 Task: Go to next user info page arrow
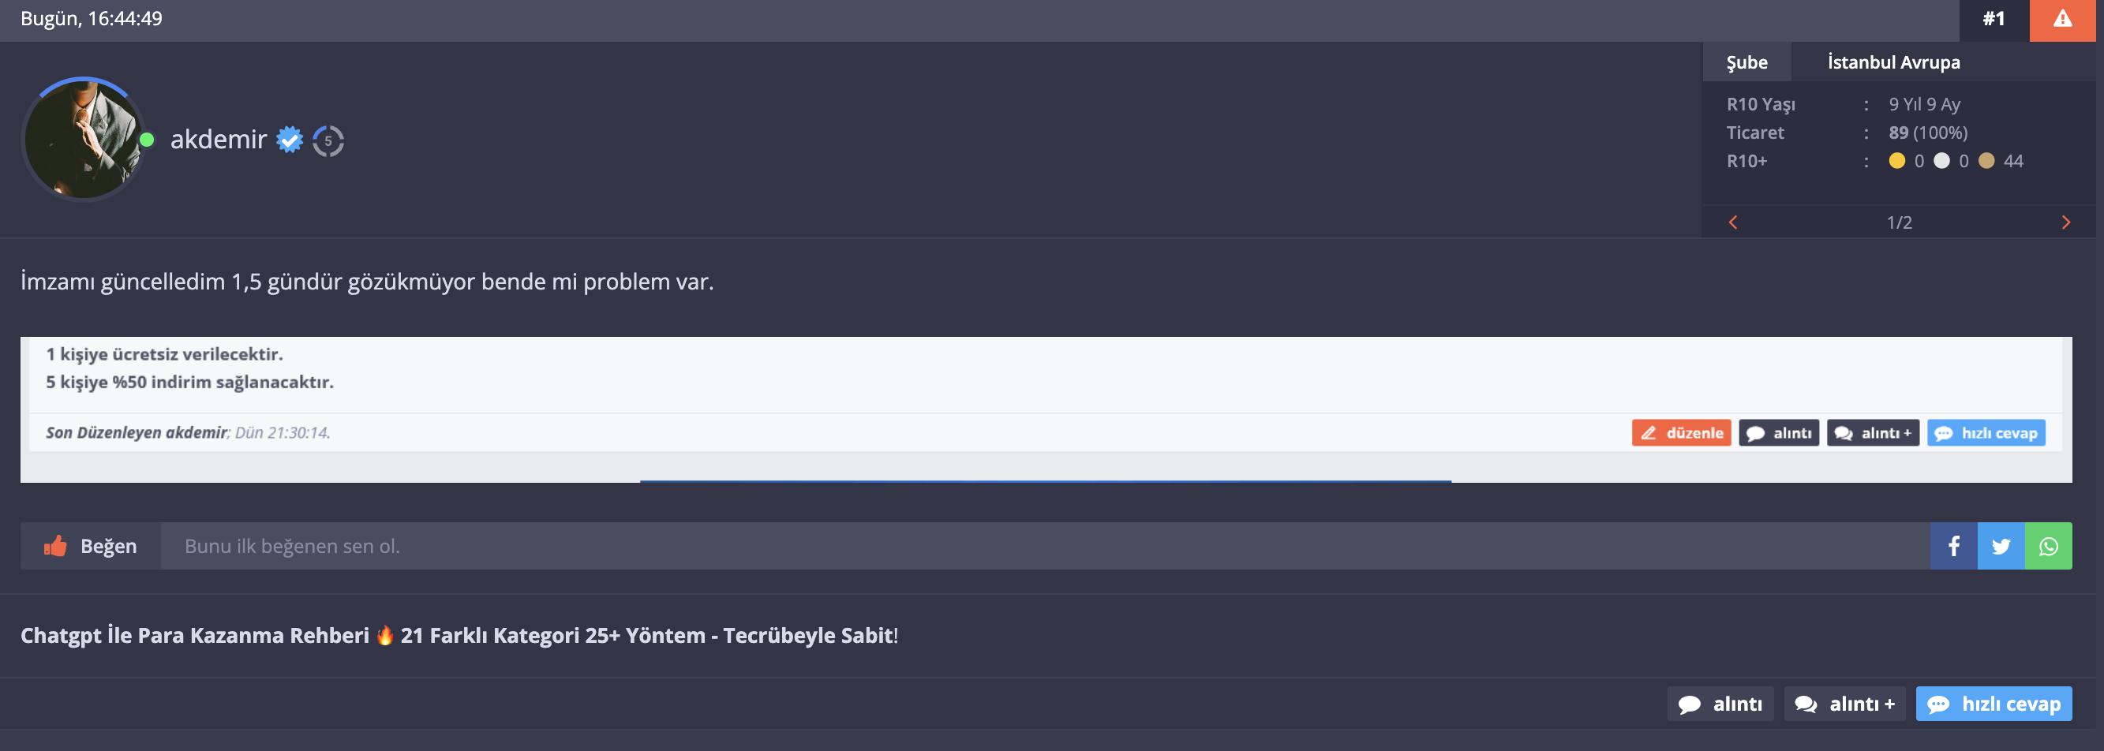pyautogui.click(x=2065, y=222)
